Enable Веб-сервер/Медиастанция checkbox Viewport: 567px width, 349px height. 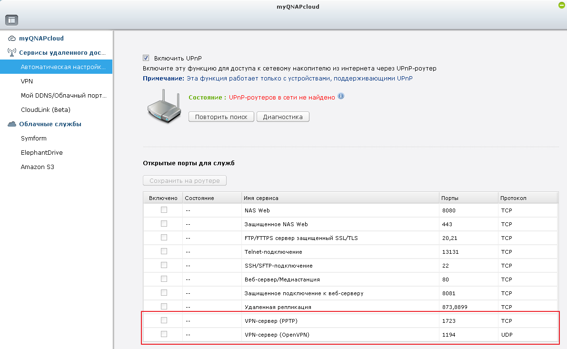[x=164, y=279]
